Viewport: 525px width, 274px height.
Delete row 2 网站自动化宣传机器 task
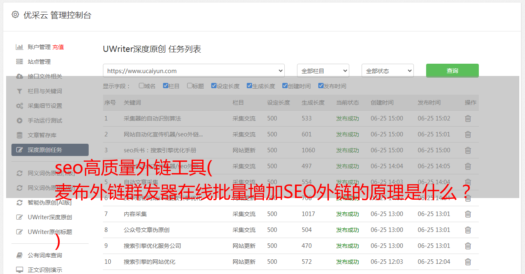coord(468,134)
